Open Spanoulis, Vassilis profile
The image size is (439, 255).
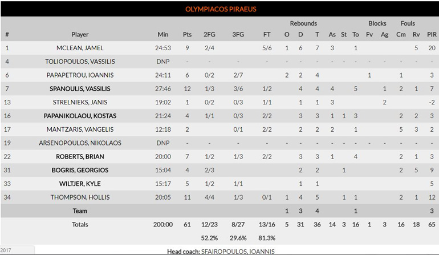[80, 89]
